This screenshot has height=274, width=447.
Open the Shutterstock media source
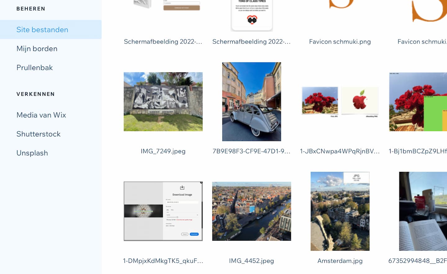click(x=38, y=134)
